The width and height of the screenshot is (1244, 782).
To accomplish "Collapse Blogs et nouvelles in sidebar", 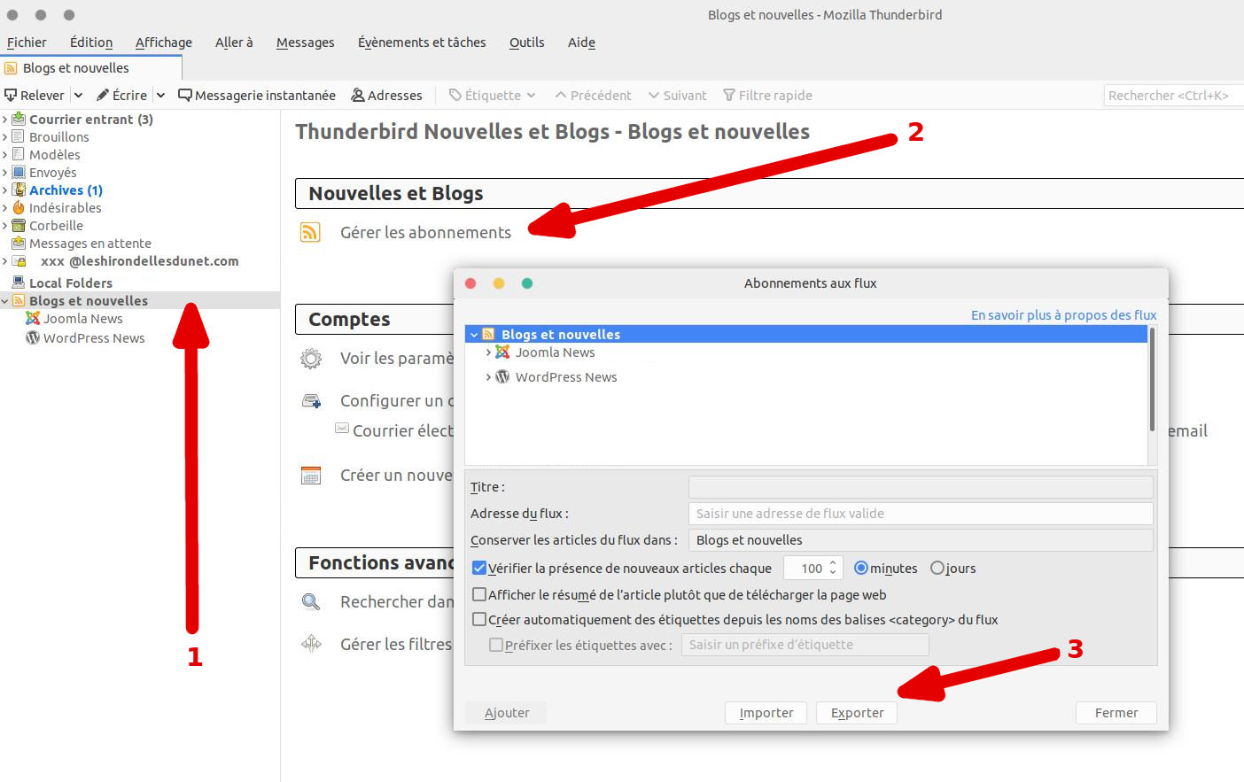I will [x=5, y=301].
